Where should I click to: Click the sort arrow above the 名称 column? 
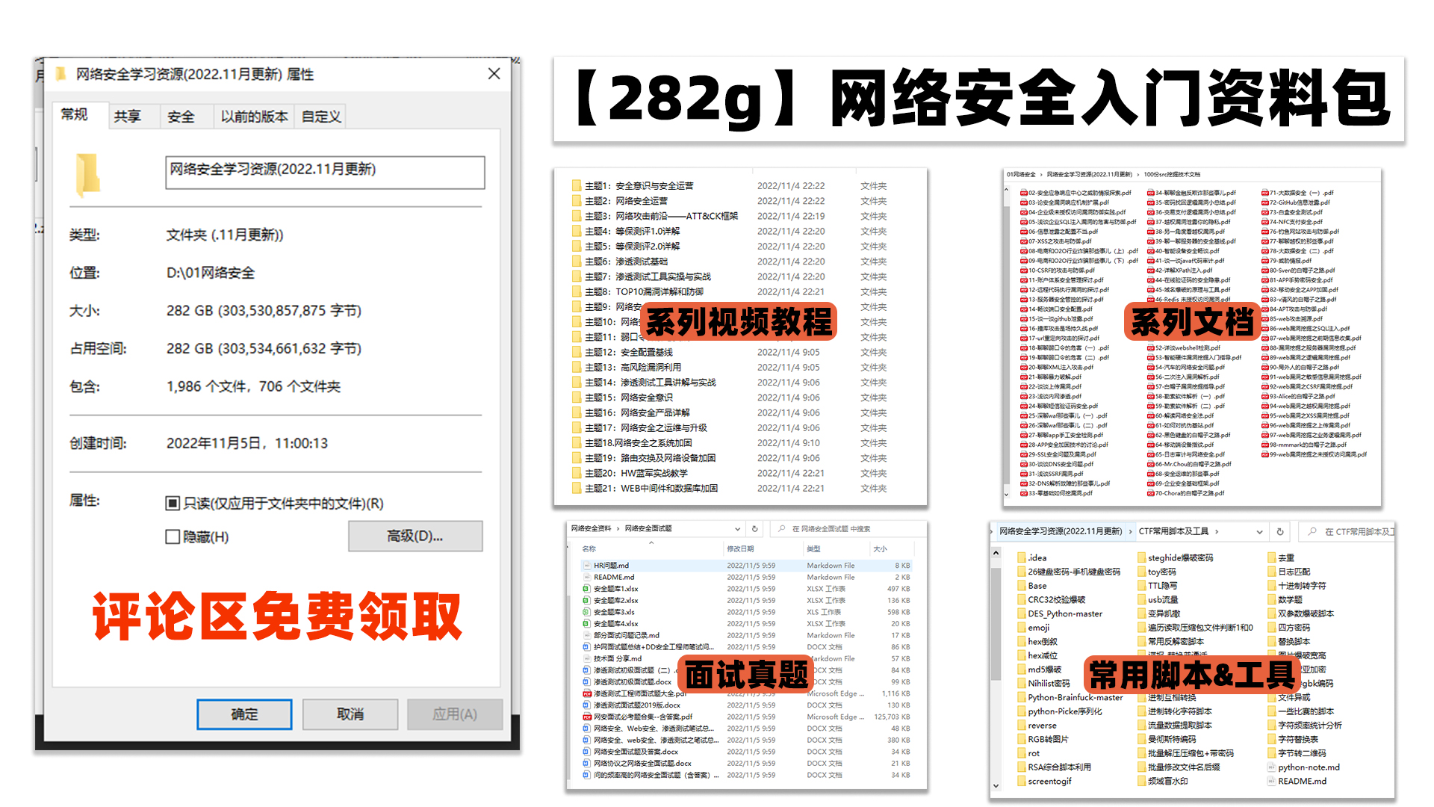pos(651,542)
